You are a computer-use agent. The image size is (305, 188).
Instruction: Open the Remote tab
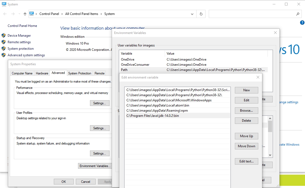pos(99,73)
